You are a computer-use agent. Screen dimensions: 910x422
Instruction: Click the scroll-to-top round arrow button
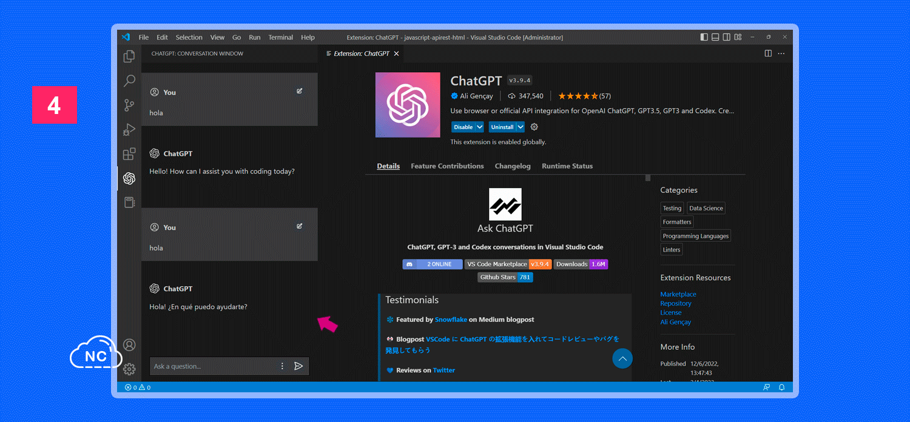(x=622, y=358)
